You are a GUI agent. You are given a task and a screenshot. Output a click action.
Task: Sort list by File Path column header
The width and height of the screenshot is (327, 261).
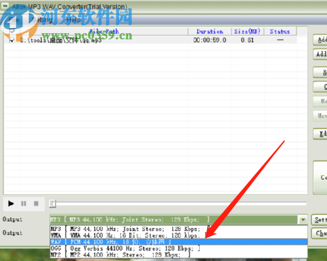(x=104, y=31)
